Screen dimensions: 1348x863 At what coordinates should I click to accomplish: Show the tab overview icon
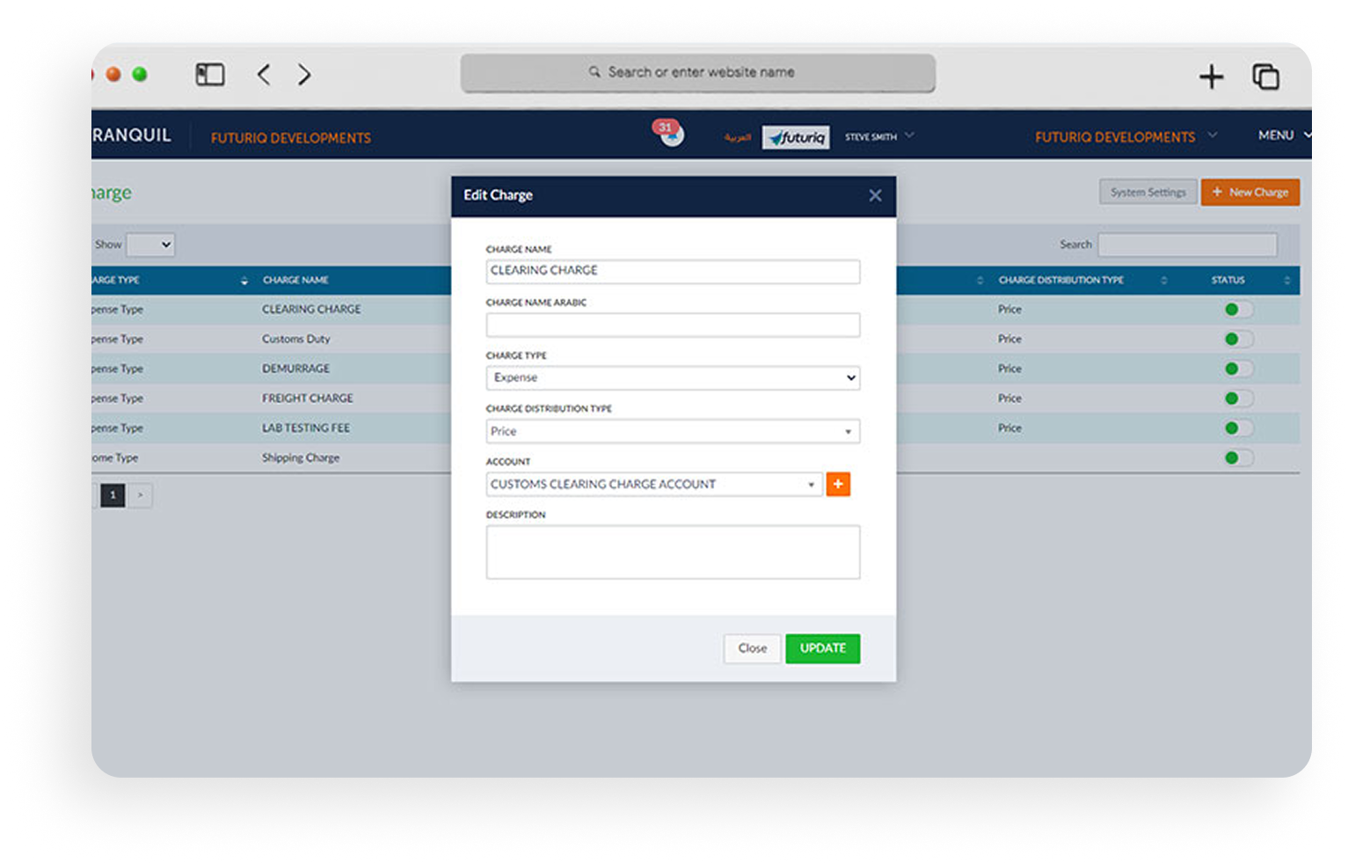pyautogui.click(x=1265, y=77)
